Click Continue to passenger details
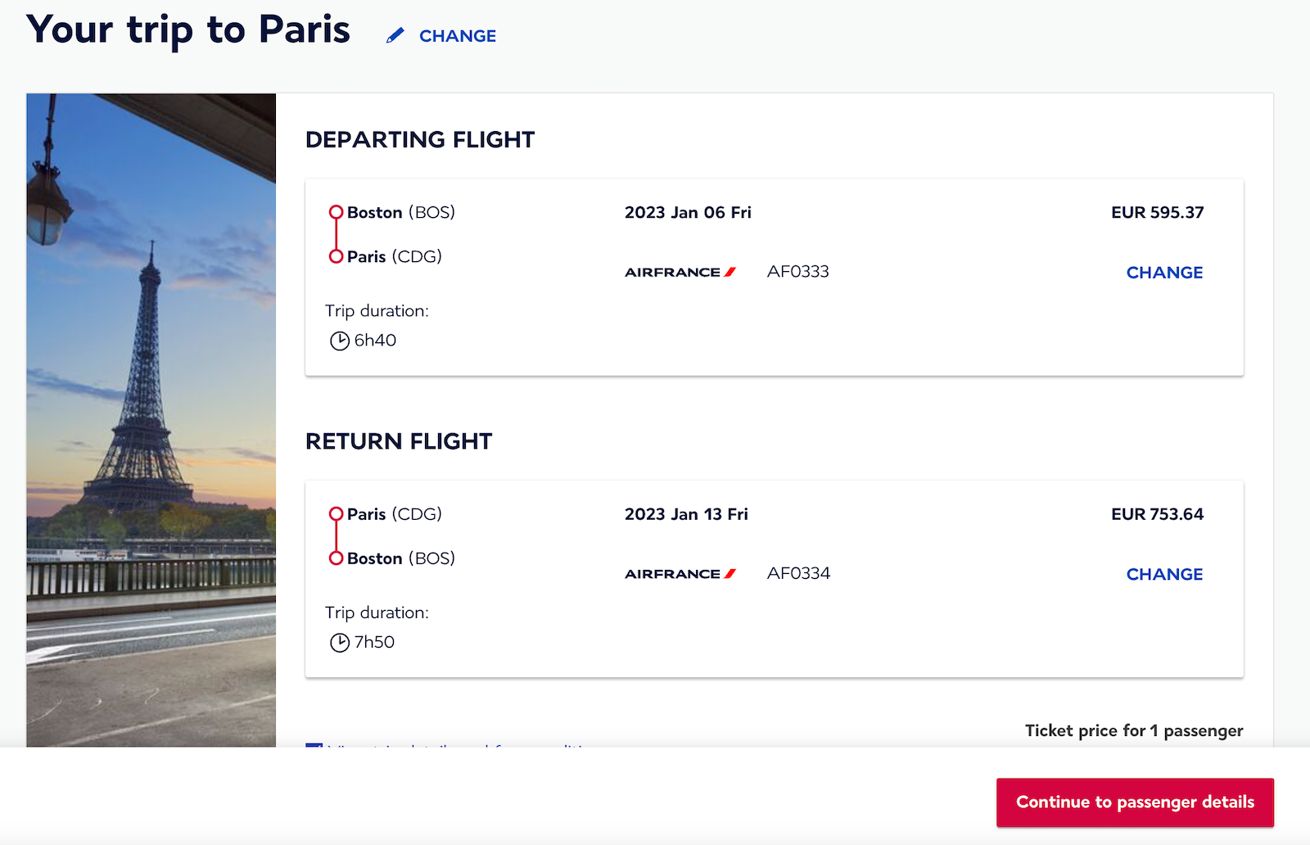 (1134, 802)
